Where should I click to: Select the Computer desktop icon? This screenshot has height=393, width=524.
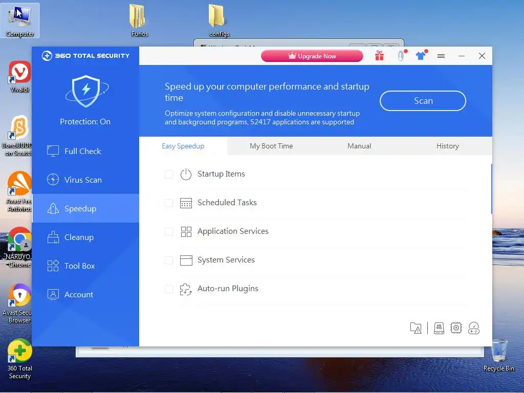point(20,20)
